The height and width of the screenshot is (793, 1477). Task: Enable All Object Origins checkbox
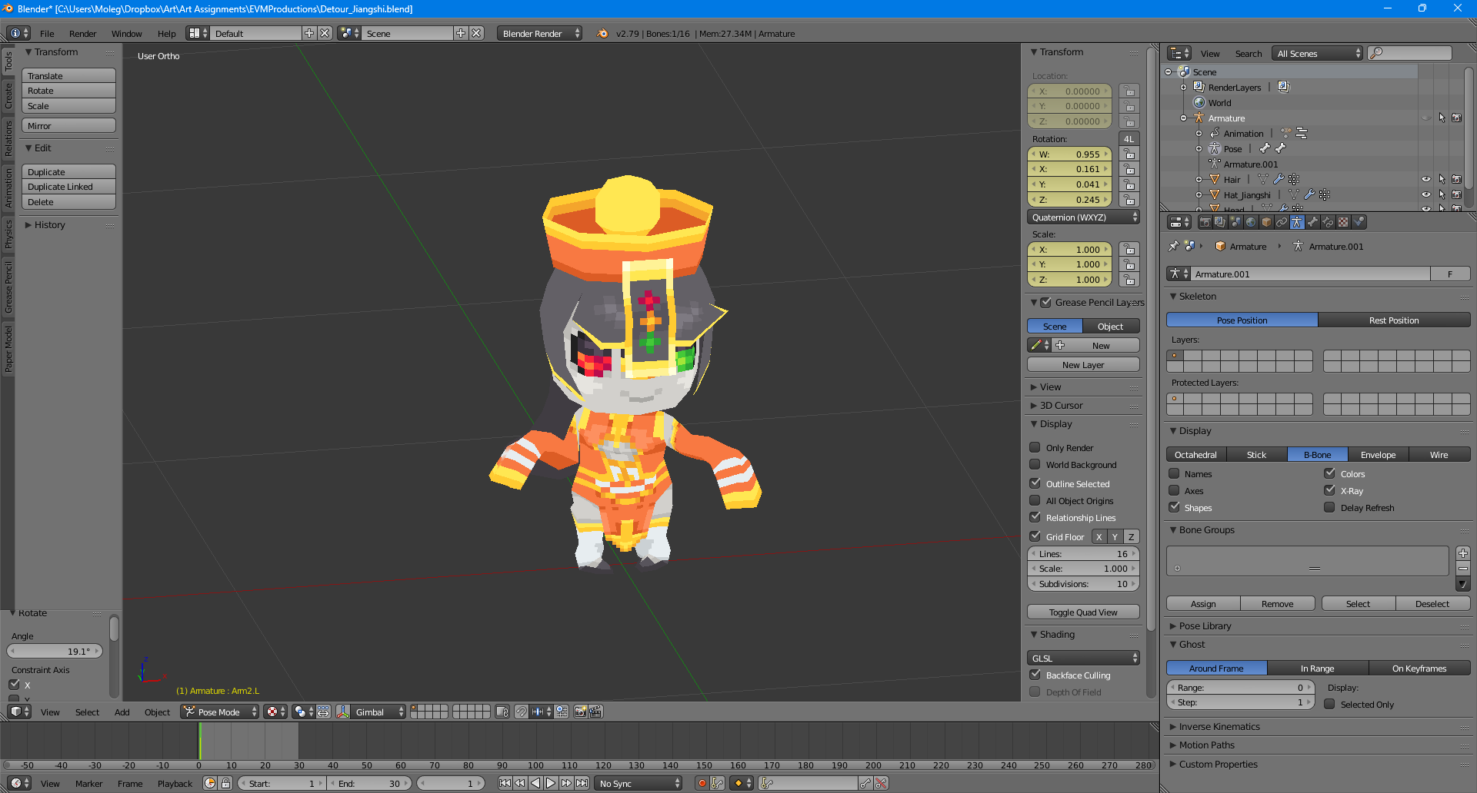1035,500
